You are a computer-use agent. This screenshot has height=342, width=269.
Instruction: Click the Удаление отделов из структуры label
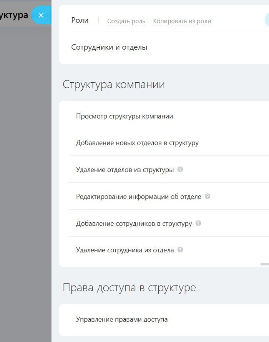[x=125, y=170]
